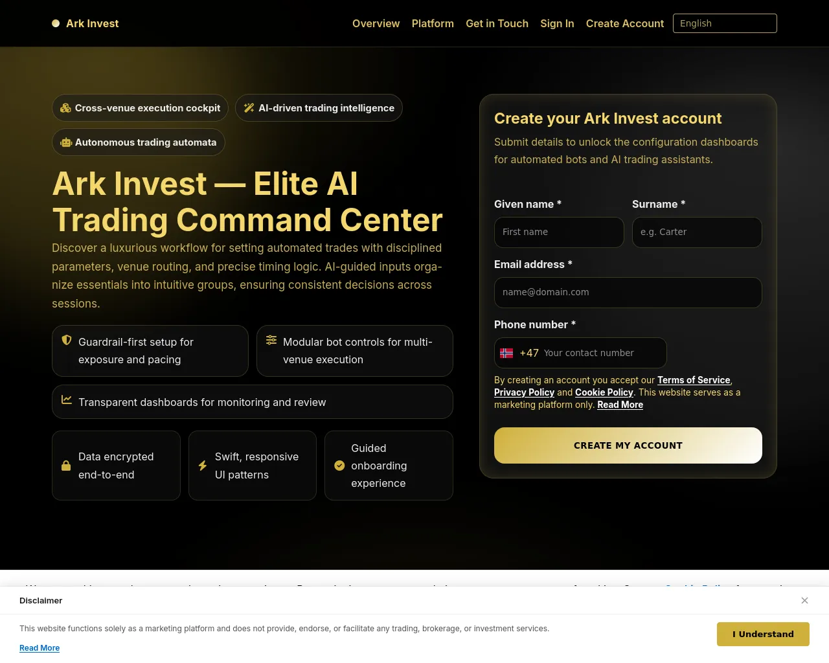This screenshot has height=663, width=829.
Task: Open the Sign In page
Action: pyautogui.click(x=557, y=23)
